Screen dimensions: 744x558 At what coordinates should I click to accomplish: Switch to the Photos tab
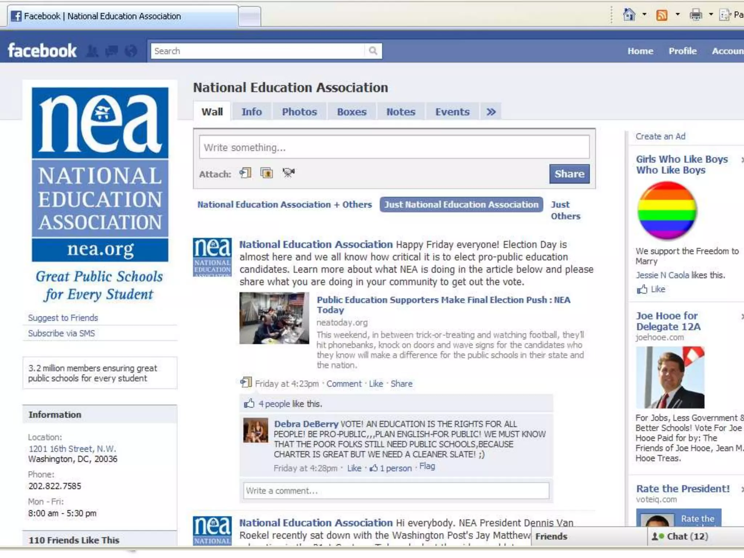click(299, 112)
